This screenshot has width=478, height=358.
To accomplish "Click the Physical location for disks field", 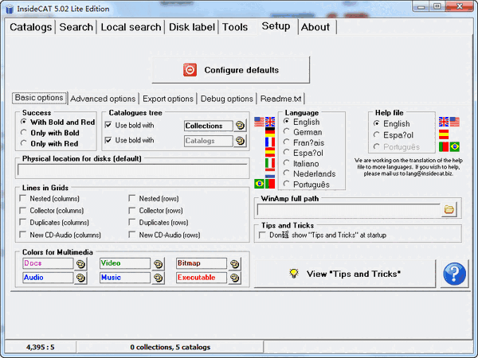I will click(x=132, y=170).
